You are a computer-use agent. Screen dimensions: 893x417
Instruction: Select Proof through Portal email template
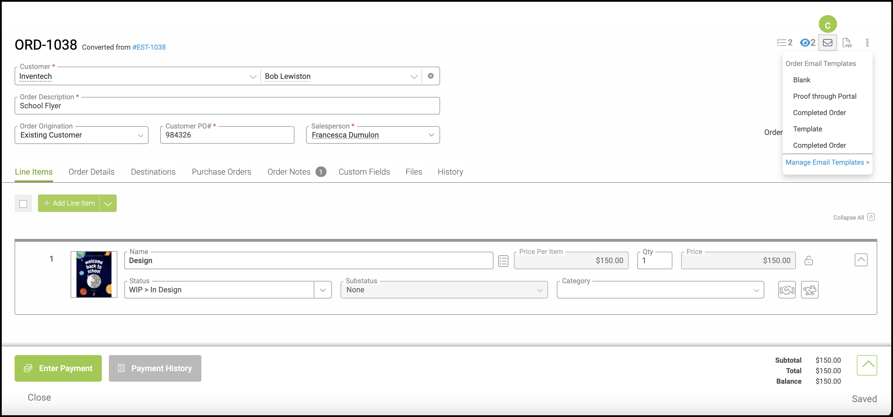click(824, 96)
